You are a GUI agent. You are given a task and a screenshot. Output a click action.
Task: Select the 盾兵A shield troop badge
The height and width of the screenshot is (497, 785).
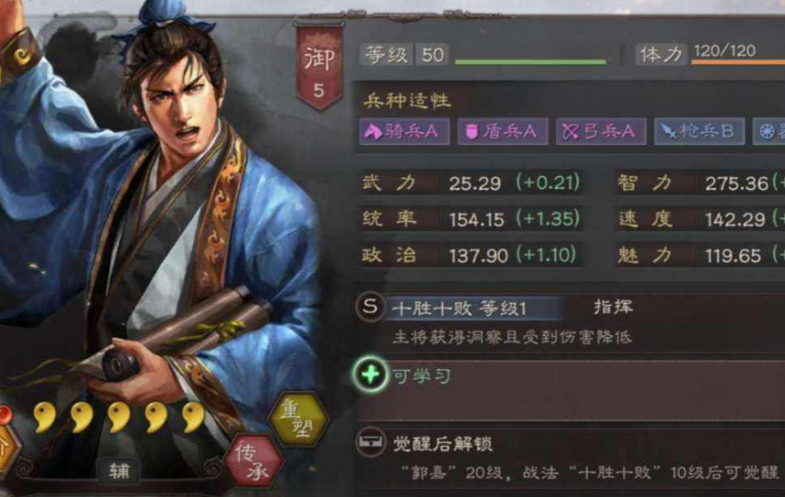coord(502,132)
